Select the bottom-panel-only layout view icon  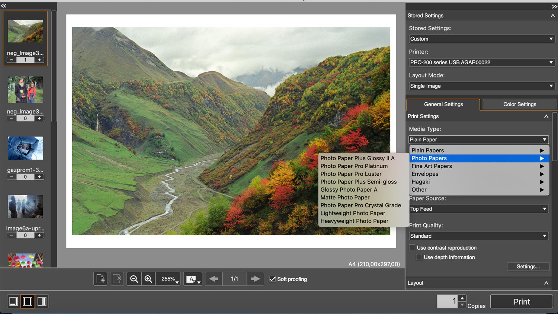point(13,301)
